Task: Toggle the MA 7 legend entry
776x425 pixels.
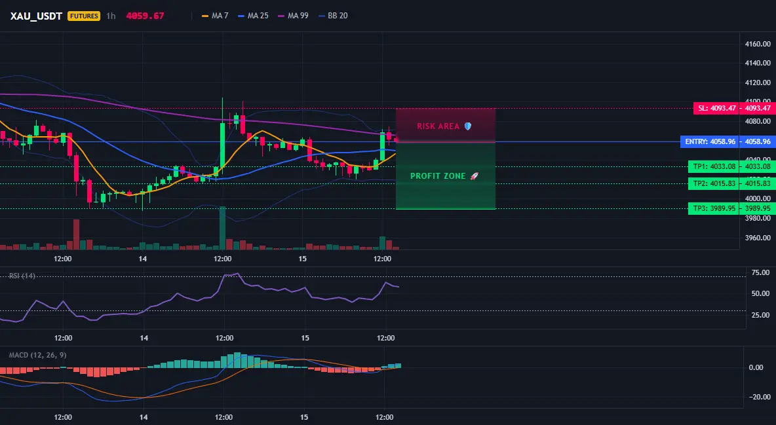Action: [x=215, y=16]
